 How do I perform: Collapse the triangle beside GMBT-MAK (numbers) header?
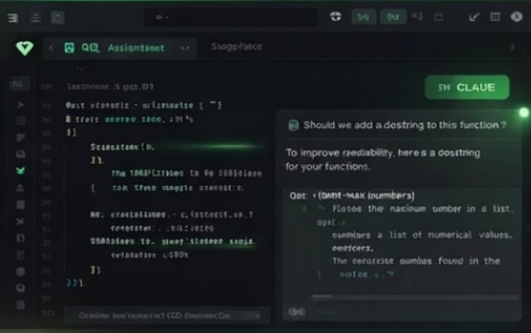point(314,196)
